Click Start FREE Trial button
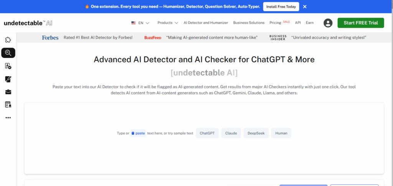393x186 pixels. coord(361,23)
